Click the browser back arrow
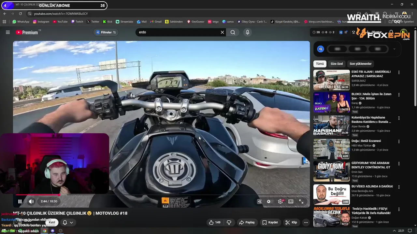Viewport: 417px width, 234px height. (5, 14)
